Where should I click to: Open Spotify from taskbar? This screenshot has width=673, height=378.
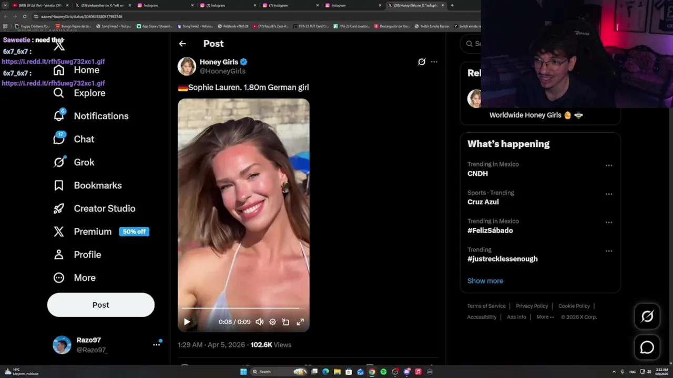[383, 372]
